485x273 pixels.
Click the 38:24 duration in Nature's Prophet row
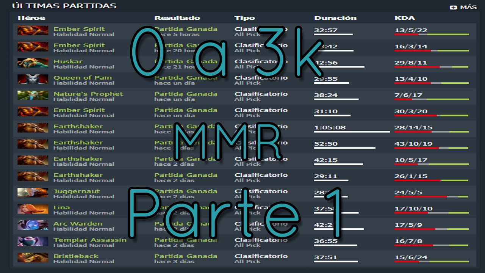[x=326, y=95]
